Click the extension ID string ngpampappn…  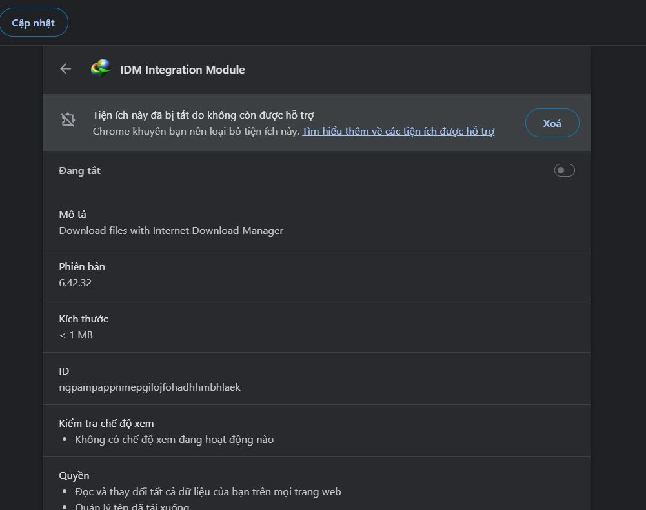tap(150, 387)
